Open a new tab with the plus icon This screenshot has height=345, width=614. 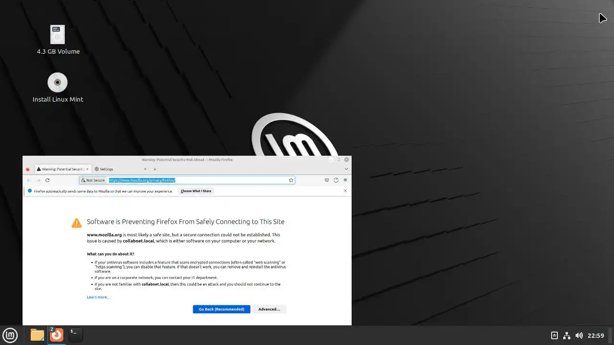[x=154, y=169]
